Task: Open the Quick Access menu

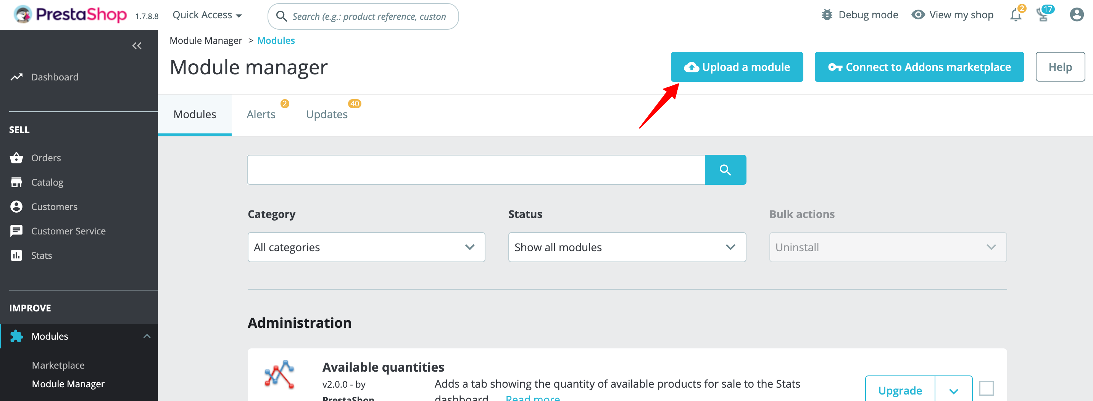Action: 207,15
